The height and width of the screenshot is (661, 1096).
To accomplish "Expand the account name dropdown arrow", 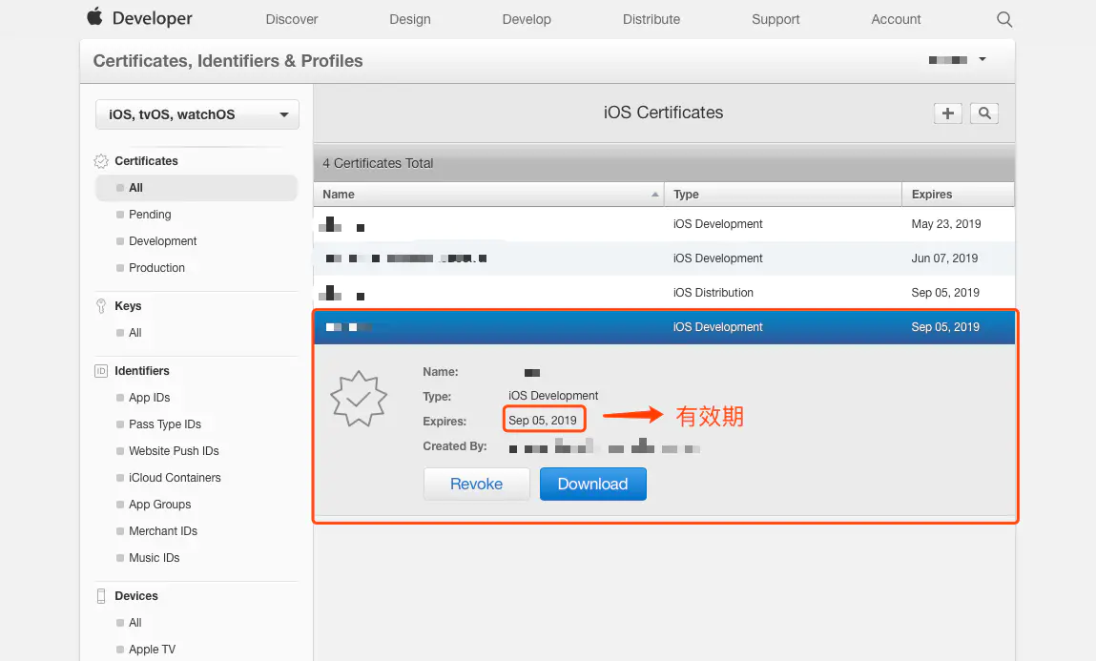I will click(982, 59).
